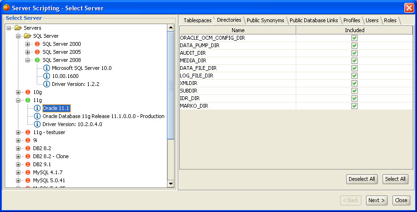The image size is (417, 212).
Task: Go to next step with Next button
Action: point(376,200)
